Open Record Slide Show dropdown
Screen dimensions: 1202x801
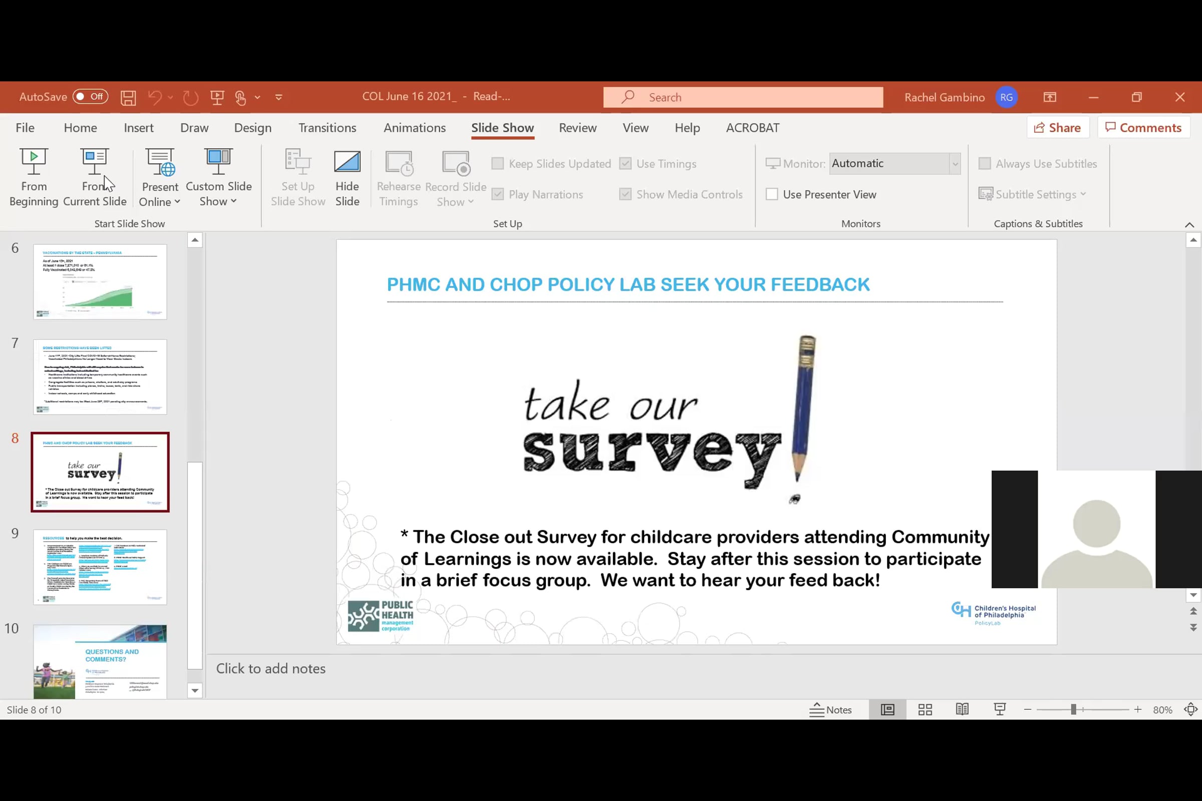(x=455, y=177)
